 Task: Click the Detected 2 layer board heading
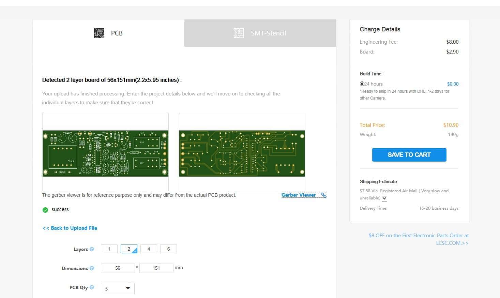point(112,80)
